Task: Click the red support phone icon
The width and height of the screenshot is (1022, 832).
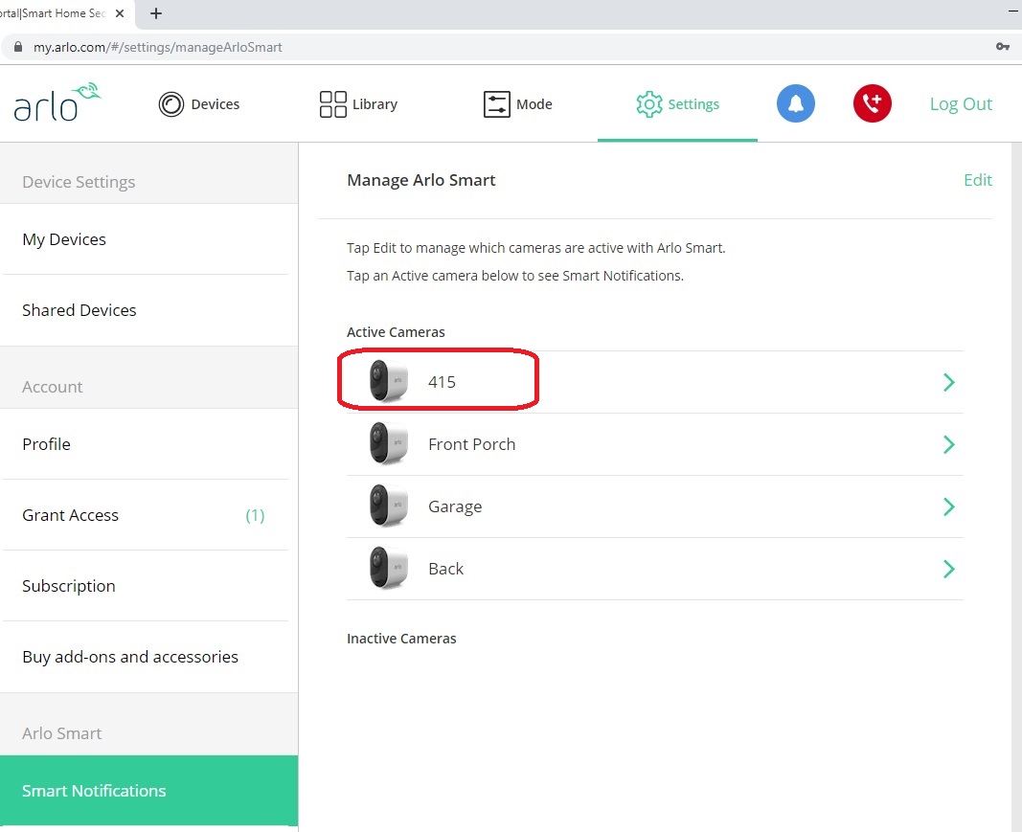Action: tap(872, 103)
